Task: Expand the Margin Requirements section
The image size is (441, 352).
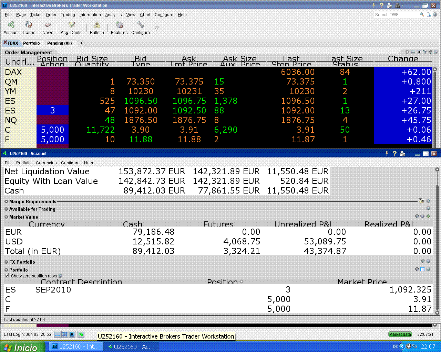Action: pos(6,201)
